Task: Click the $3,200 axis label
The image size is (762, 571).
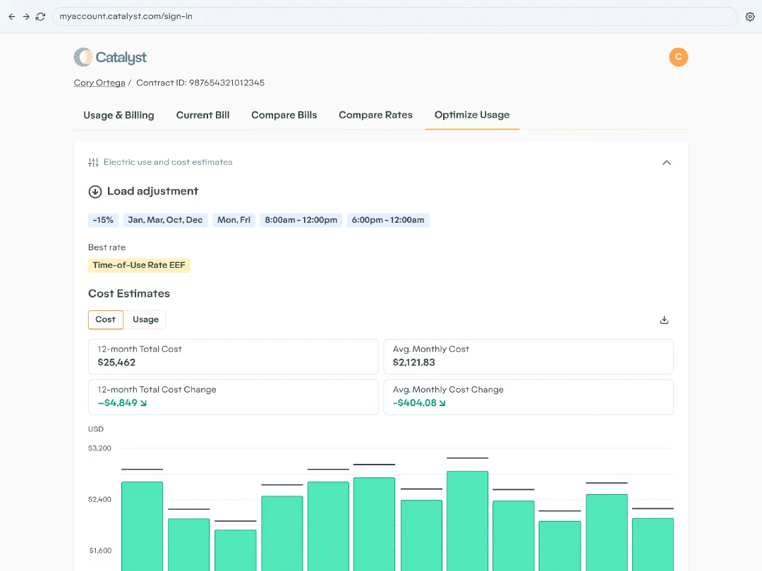Action: coord(99,448)
